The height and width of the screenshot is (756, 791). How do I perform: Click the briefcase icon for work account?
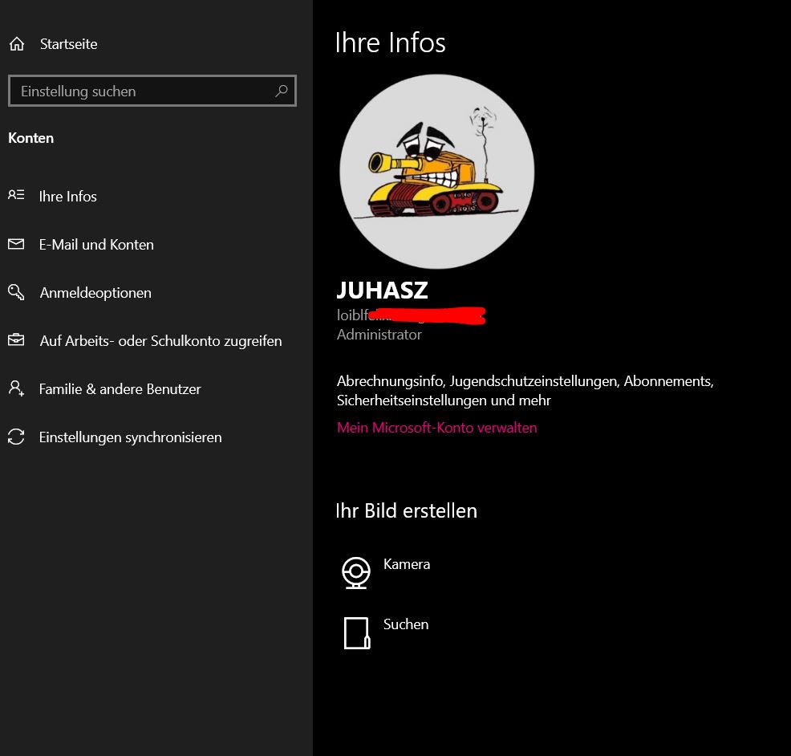(16, 339)
